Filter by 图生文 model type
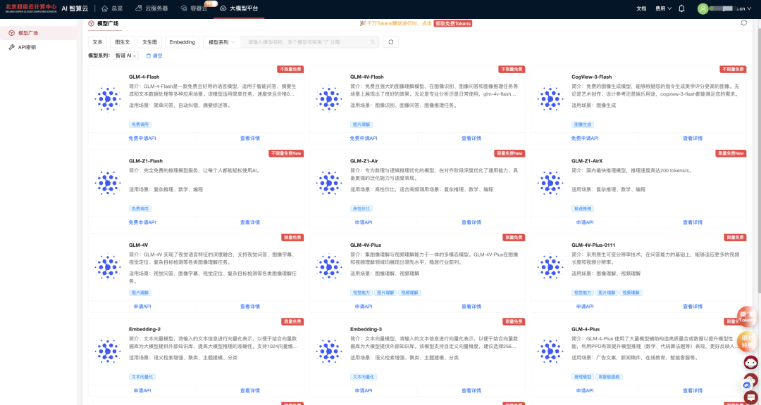 [x=123, y=42]
